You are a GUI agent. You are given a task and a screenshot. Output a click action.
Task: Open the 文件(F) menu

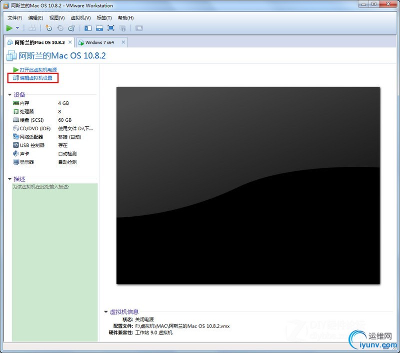pos(15,18)
